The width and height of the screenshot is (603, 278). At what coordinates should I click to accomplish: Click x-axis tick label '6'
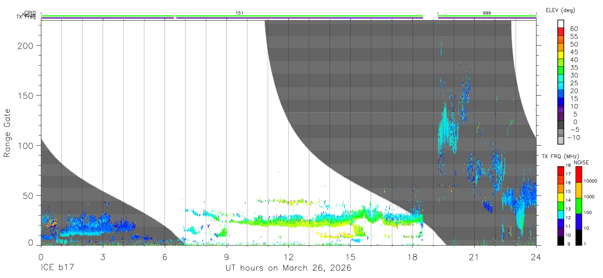pos(164,257)
